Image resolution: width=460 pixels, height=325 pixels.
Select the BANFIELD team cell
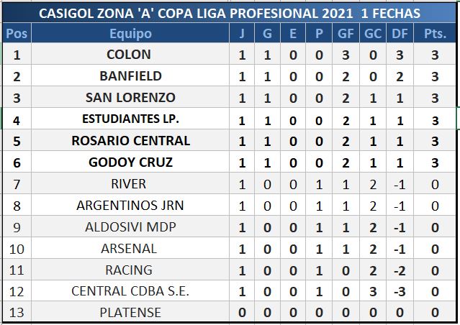coord(130,76)
